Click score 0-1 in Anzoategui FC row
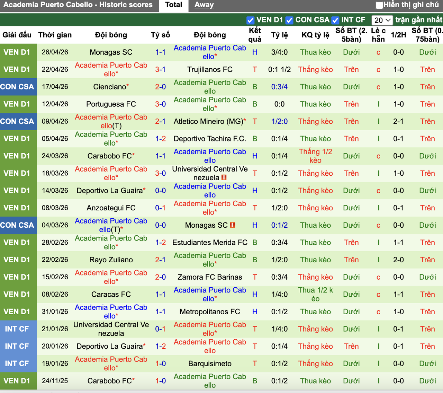This screenshot has height=393, width=443. point(160,208)
